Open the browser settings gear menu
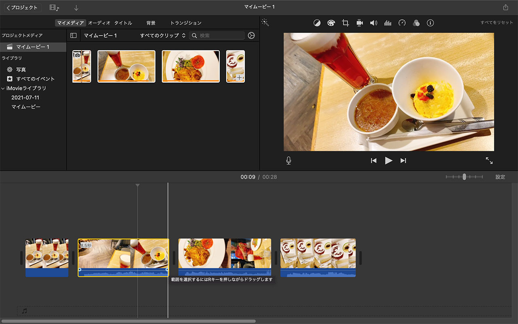518x324 pixels. tap(251, 36)
